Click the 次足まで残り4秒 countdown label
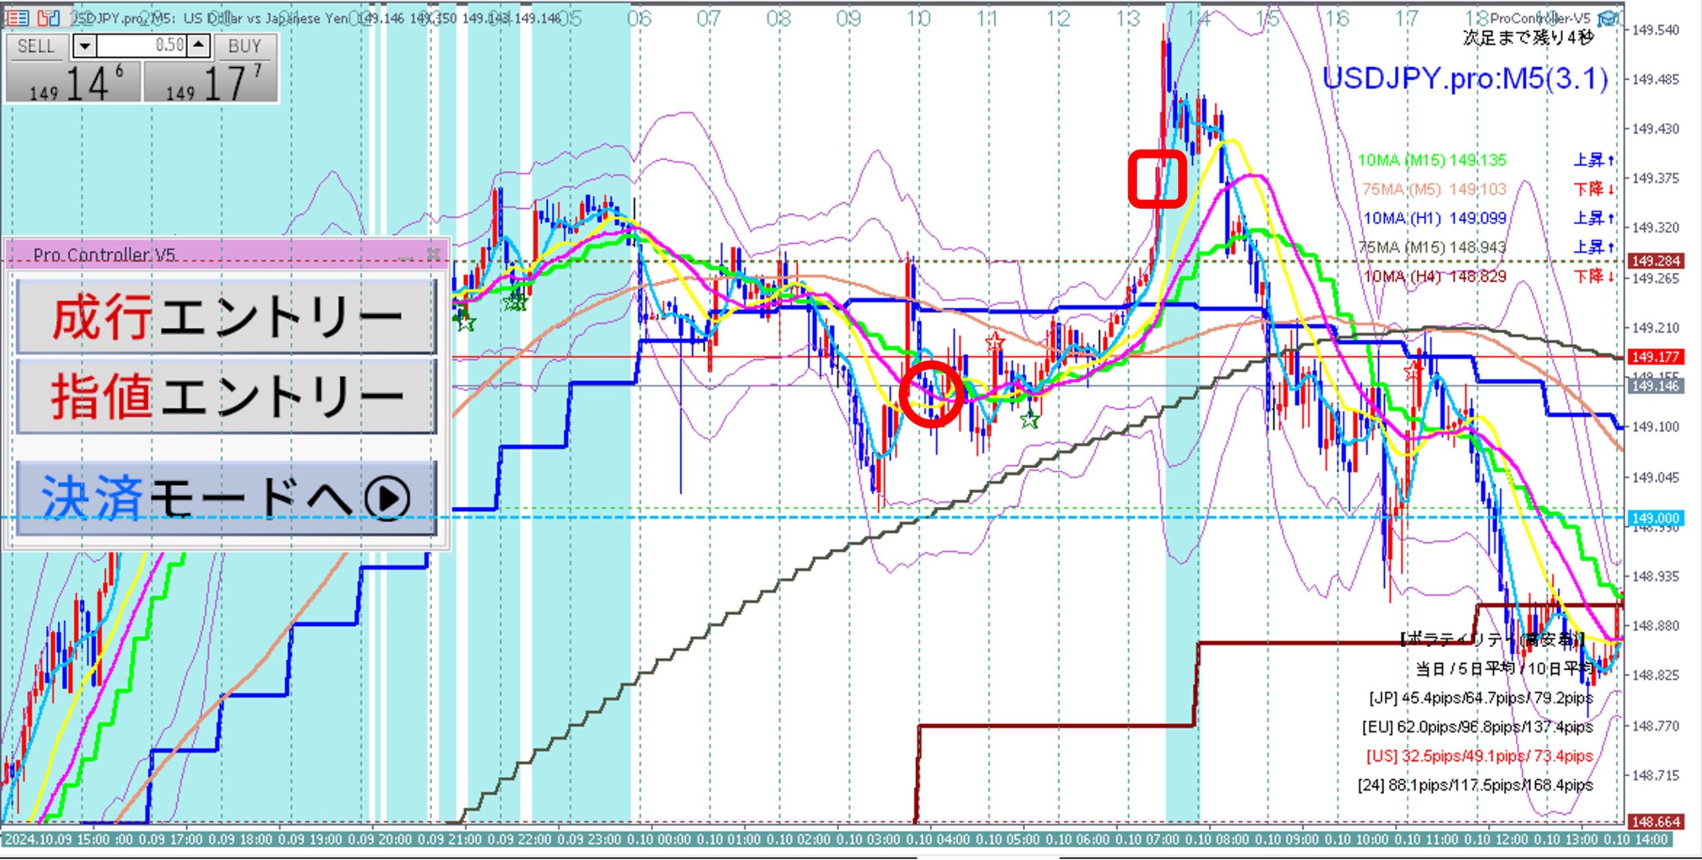Image resolution: width=1702 pixels, height=860 pixels. 1528,39
